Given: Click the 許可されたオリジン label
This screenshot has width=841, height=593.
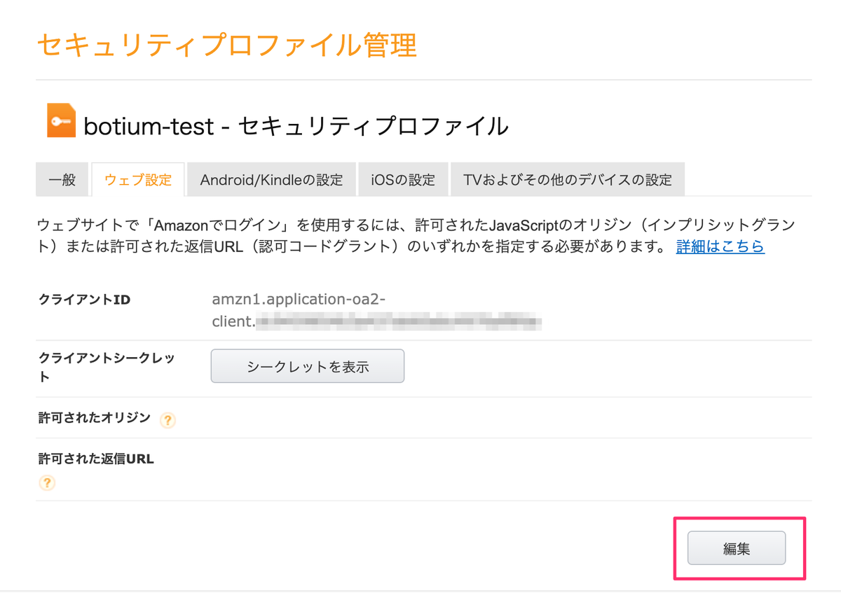Looking at the screenshot, I should (95, 418).
